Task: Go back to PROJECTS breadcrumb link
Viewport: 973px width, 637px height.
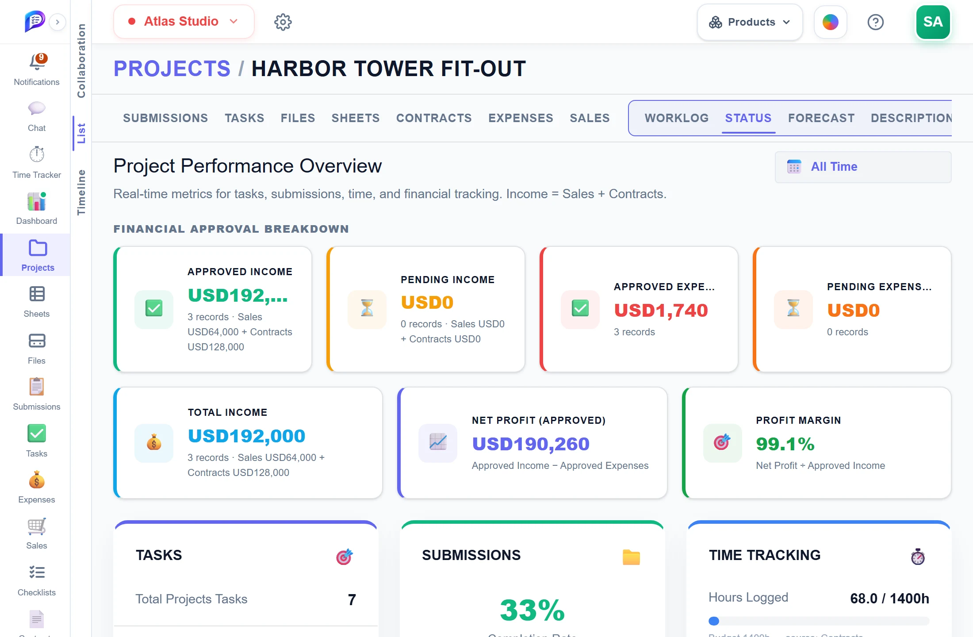Action: point(172,69)
